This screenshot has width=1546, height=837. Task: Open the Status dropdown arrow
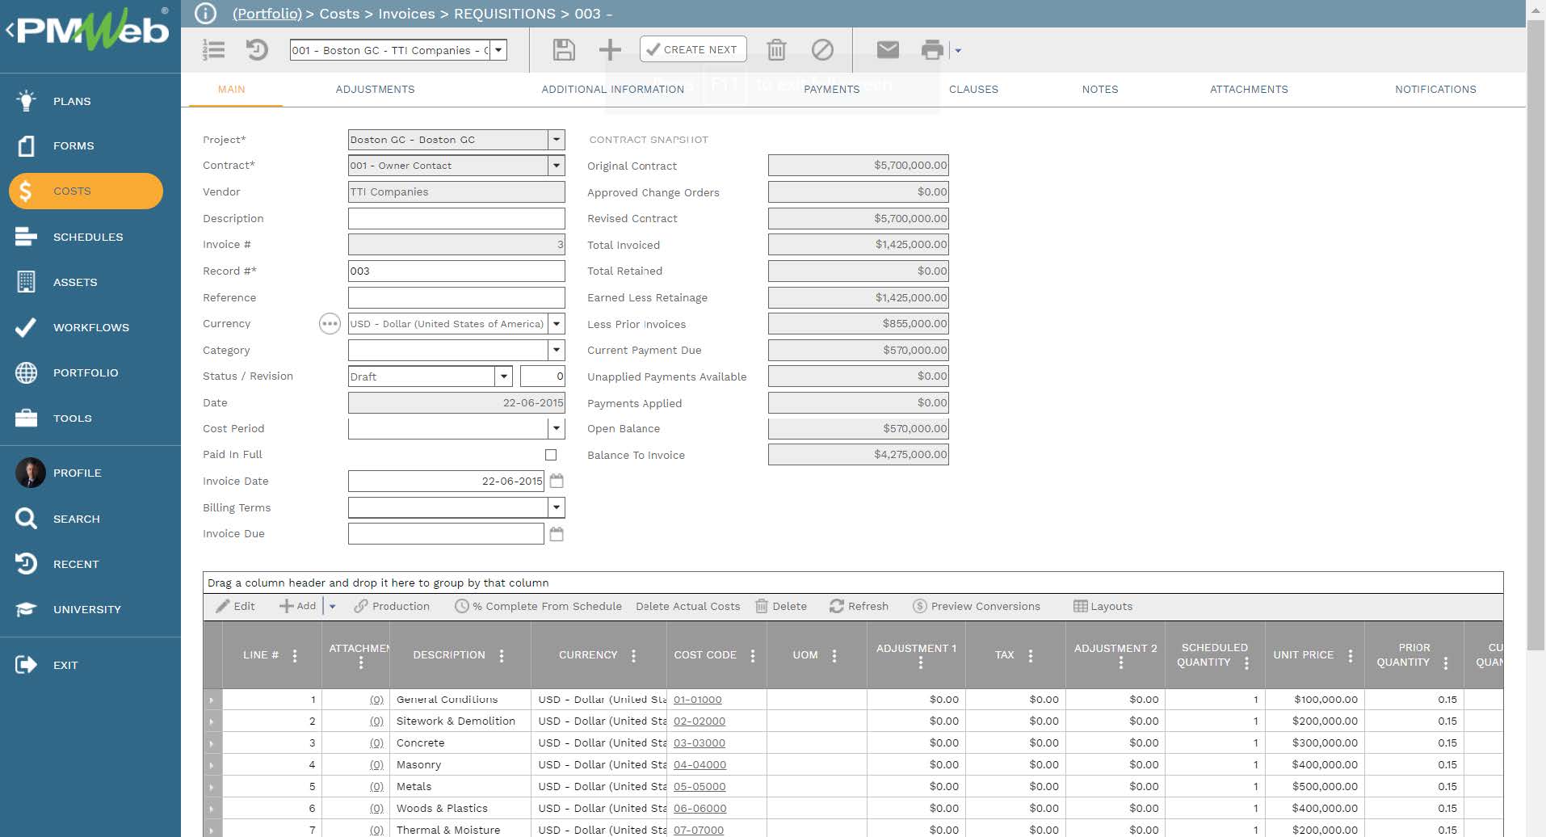pos(503,376)
